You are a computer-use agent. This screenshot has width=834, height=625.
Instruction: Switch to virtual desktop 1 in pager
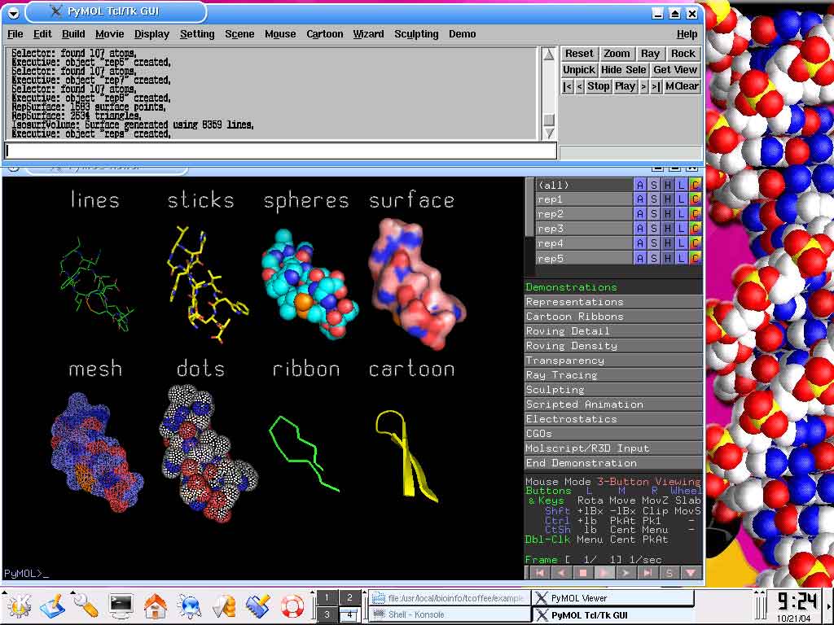tap(327, 597)
